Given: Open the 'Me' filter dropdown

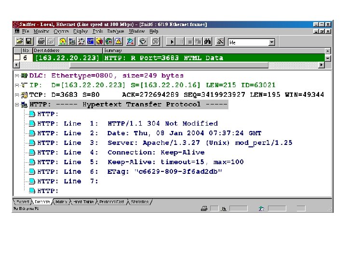Looking at the screenshot, I should pyautogui.click(x=271, y=42).
